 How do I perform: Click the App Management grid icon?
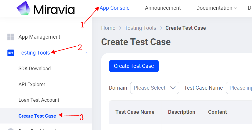tap(11, 37)
